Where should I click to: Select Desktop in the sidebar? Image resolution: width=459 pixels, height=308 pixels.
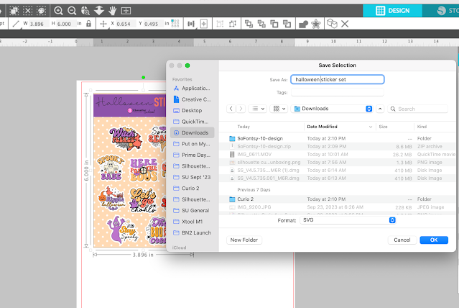click(x=192, y=111)
